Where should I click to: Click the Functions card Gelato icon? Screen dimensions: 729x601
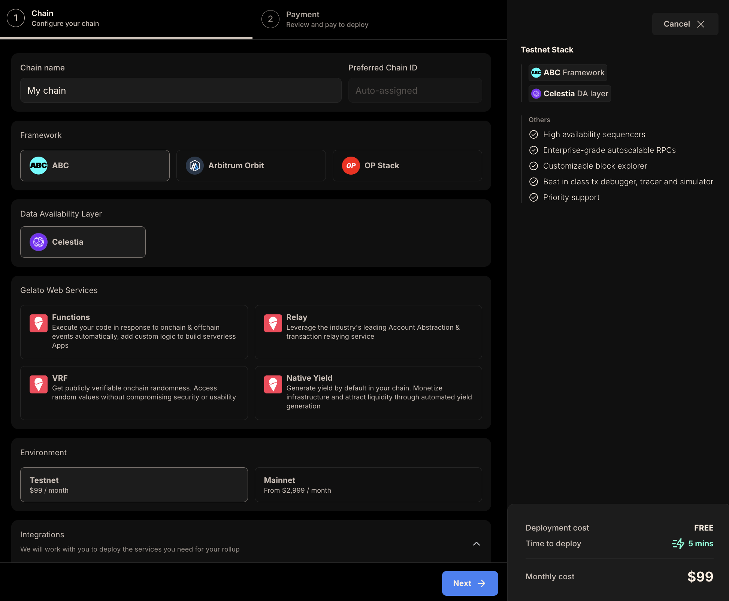(39, 323)
